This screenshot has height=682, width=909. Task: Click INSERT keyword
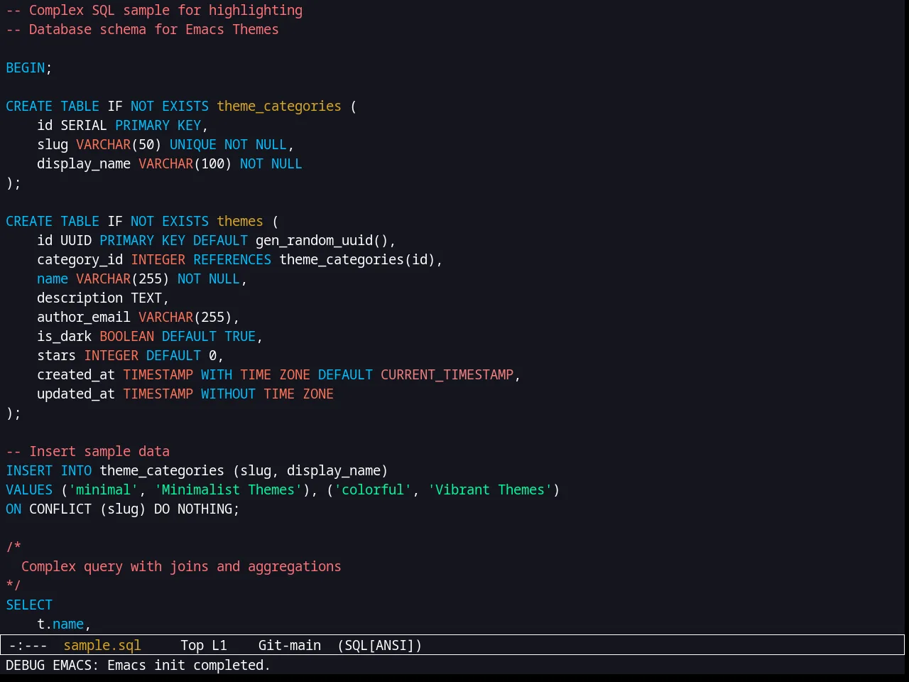click(x=29, y=470)
